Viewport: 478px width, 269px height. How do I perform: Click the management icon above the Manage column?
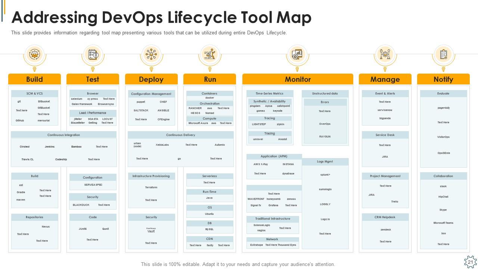pyautogui.click(x=385, y=54)
